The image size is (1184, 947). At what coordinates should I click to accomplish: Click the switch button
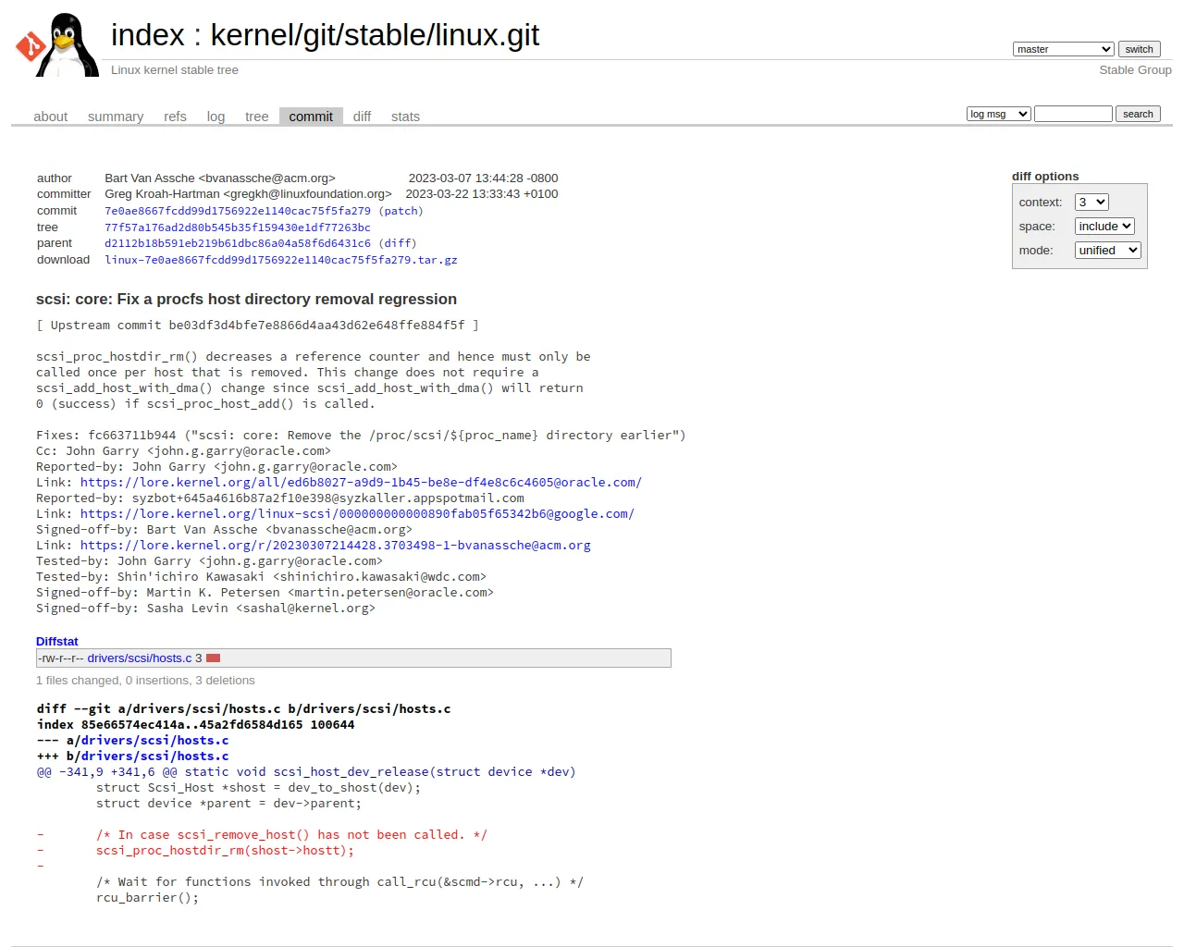(1139, 49)
